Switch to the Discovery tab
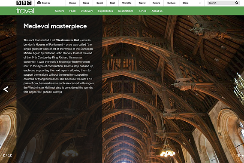The width and height of the screenshot is (244, 163). pyautogui.click(x=87, y=11)
